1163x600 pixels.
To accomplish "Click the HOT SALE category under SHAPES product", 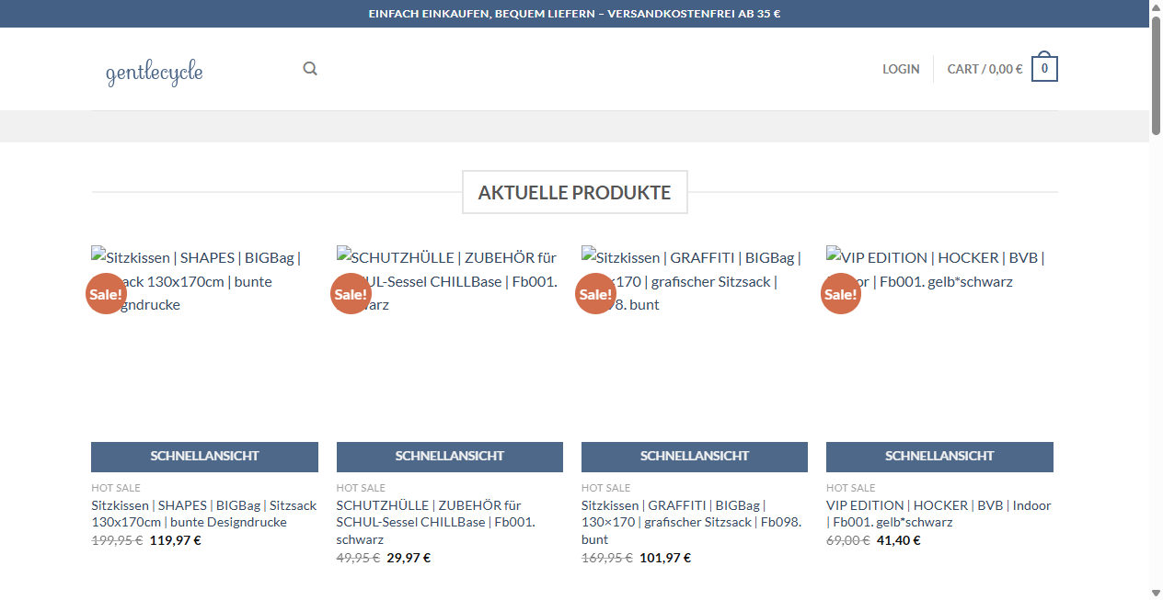I will point(115,487).
